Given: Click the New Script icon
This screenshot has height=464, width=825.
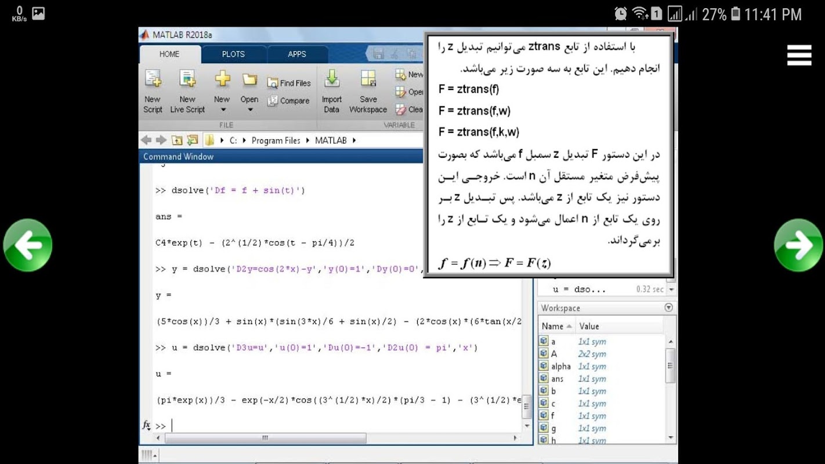Looking at the screenshot, I should pyautogui.click(x=153, y=78).
